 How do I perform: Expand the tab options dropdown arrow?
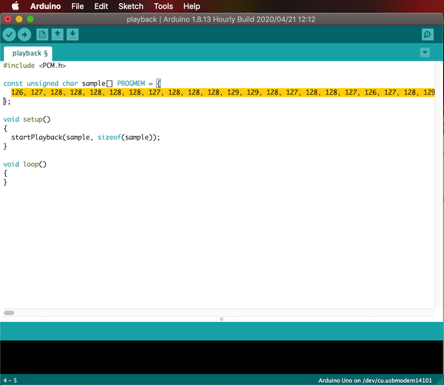425,53
